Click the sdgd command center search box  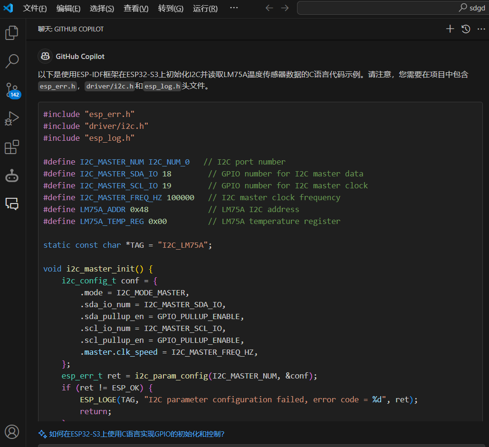[393, 8]
